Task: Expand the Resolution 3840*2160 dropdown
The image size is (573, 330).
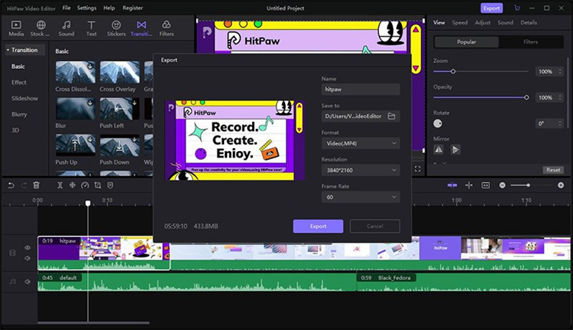Action: click(x=361, y=170)
